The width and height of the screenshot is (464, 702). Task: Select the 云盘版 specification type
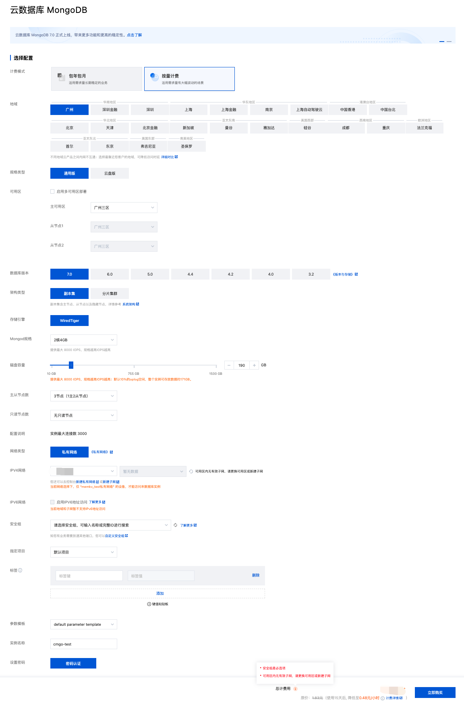click(x=110, y=173)
